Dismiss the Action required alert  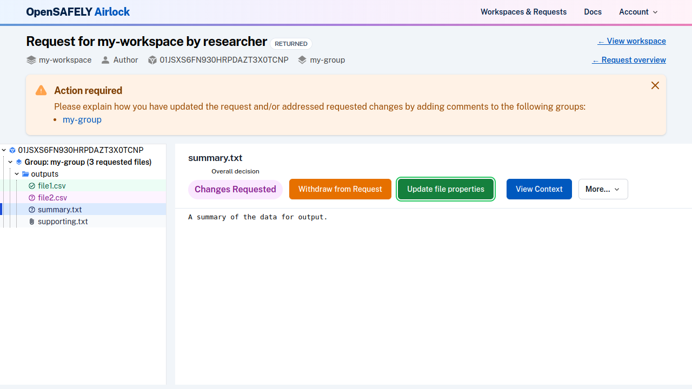(x=655, y=85)
